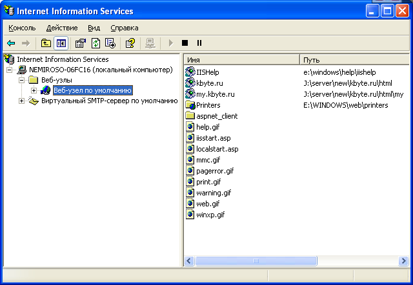This screenshot has width=413, height=285.
Task: Click the mmc.gif file icon
Action: point(190,160)
